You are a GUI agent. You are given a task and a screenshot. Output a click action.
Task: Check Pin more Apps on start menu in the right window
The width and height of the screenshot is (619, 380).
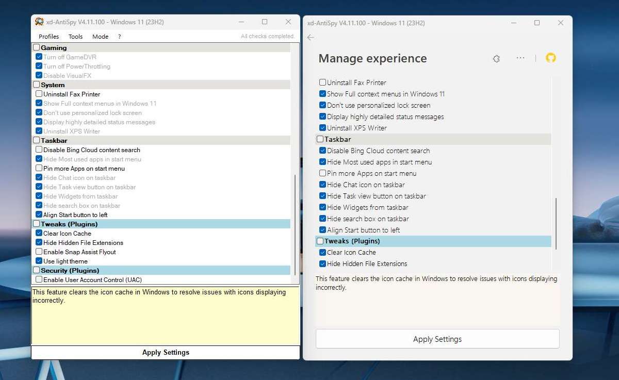pos(322,173)
